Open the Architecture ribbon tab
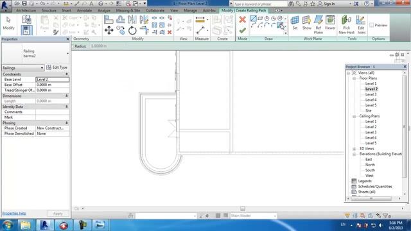 point(26,10)
